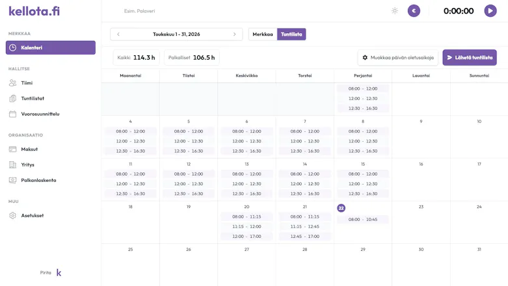508x286 pixels.
Task: Click the purple euro billing icon
Action: 414,10
